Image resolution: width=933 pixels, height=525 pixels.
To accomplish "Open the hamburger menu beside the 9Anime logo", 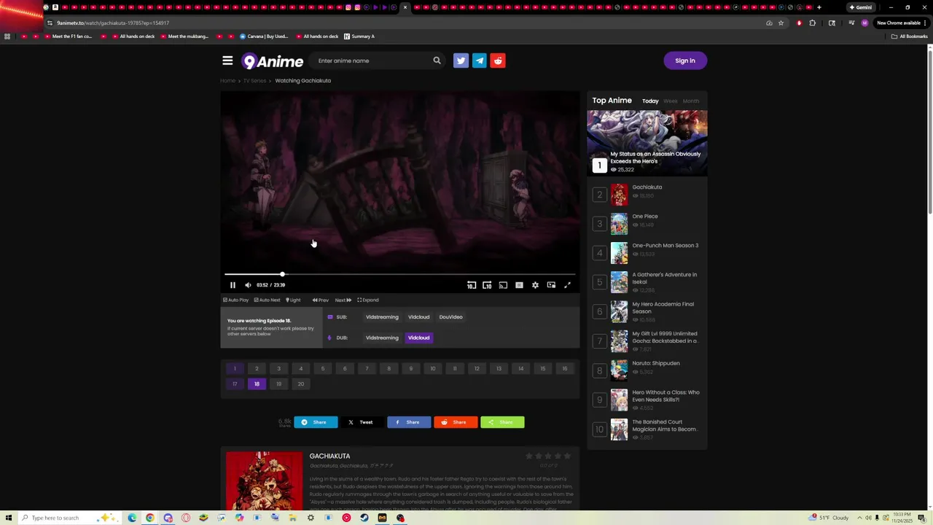I will coord(227,61).
